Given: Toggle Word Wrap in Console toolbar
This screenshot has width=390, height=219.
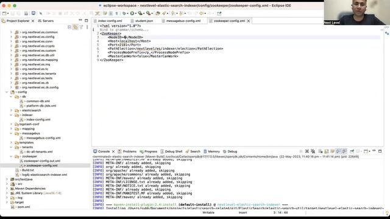Looking at the screenshot, I should (x=332, y=151).
